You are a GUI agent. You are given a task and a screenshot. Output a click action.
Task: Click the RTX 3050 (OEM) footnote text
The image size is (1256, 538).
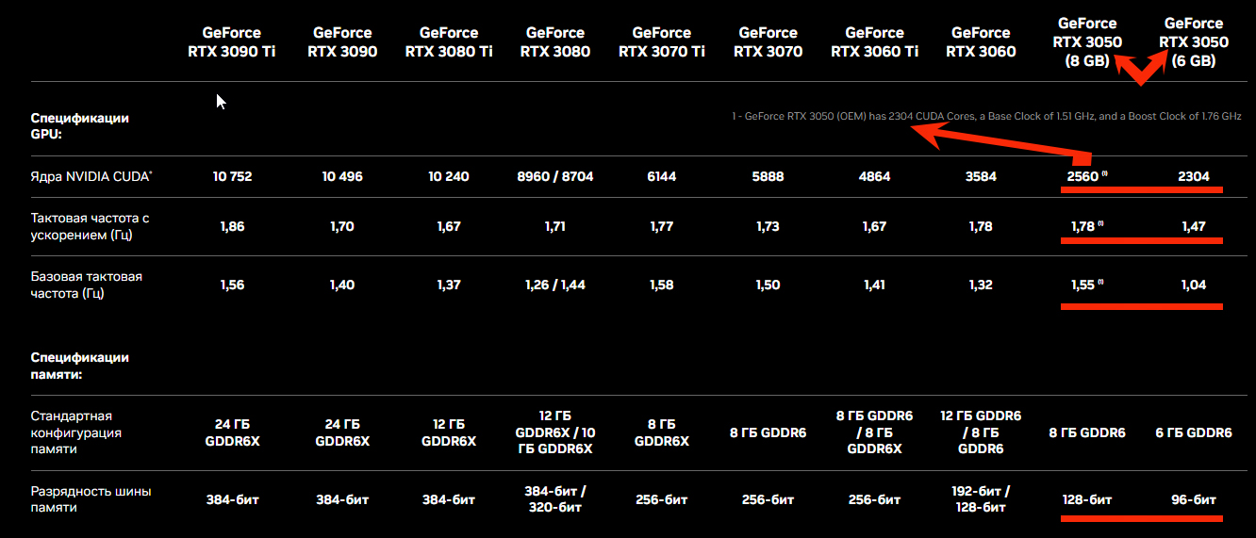(986, 116)
